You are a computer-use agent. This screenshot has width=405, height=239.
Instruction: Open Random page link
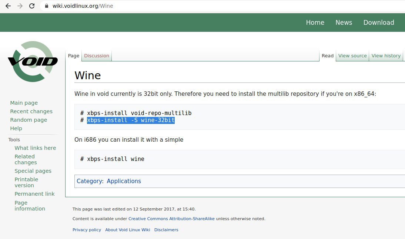tap(29, 120)
